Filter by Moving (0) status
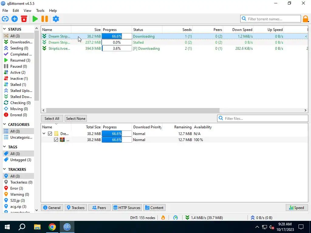The image size is (311, 233). click(18, 109)
